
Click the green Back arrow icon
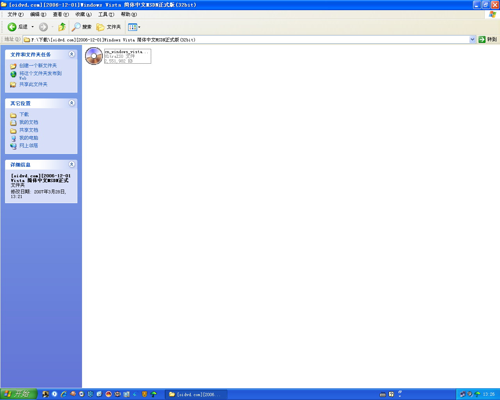pyautogui.click(x=12, y=27)
